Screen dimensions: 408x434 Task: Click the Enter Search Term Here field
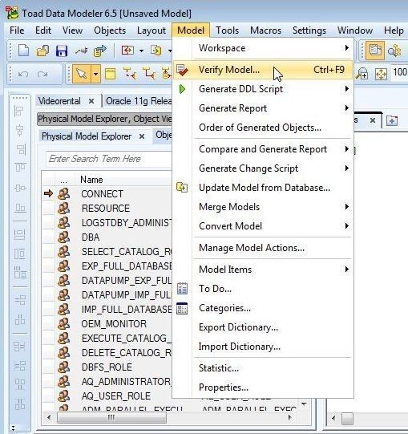click(x=109, y=159)
